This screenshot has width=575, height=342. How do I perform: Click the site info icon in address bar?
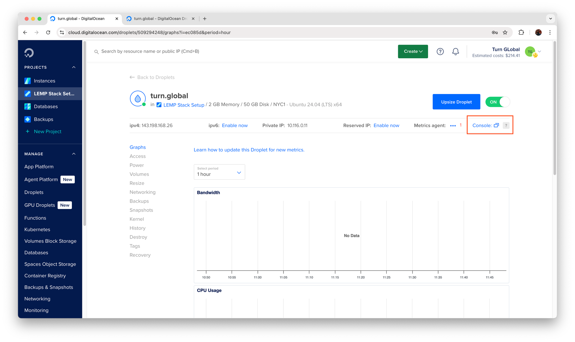pos(62,32)
